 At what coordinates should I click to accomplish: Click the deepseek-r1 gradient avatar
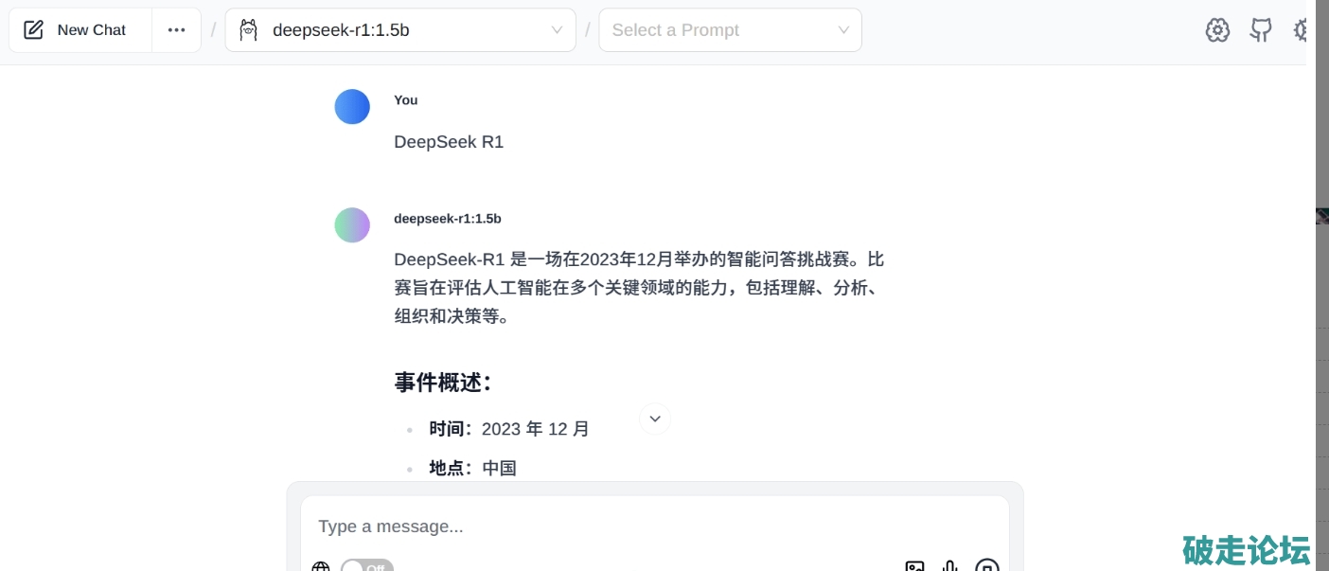coord(352,225)
